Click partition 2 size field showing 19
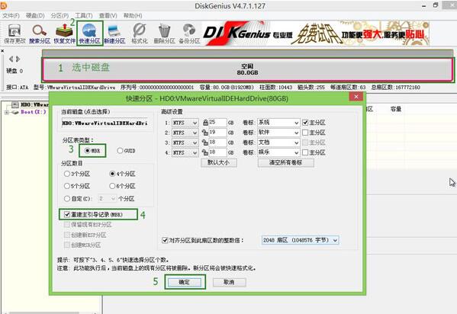This screenshot has height=314, width=457. coord(217,133)
